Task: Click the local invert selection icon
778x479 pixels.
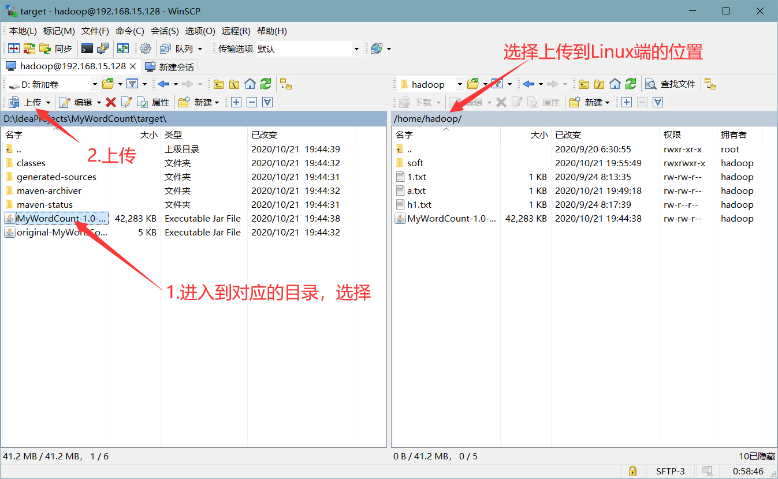Action: point(267,102)
